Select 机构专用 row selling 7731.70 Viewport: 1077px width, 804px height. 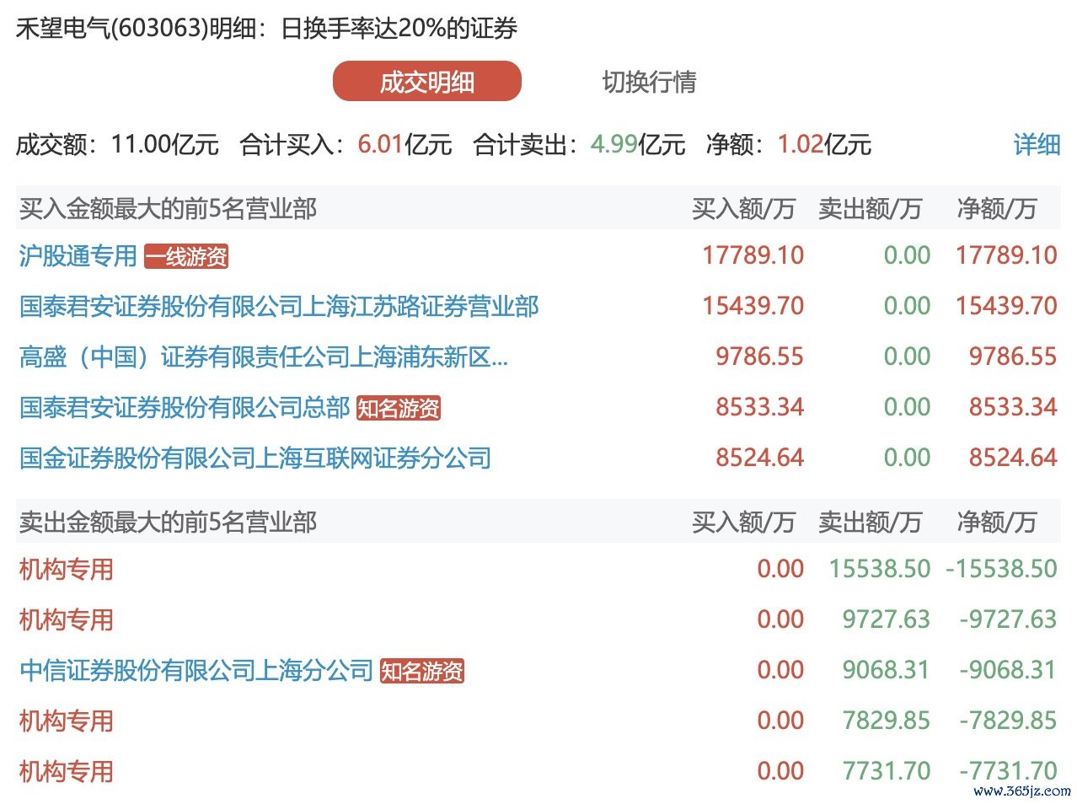coord(66,771)
